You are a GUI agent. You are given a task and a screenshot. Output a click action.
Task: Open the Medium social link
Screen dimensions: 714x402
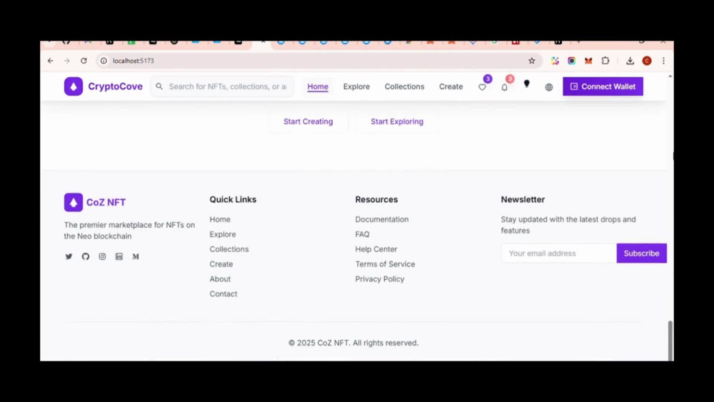tap(136, 256)
